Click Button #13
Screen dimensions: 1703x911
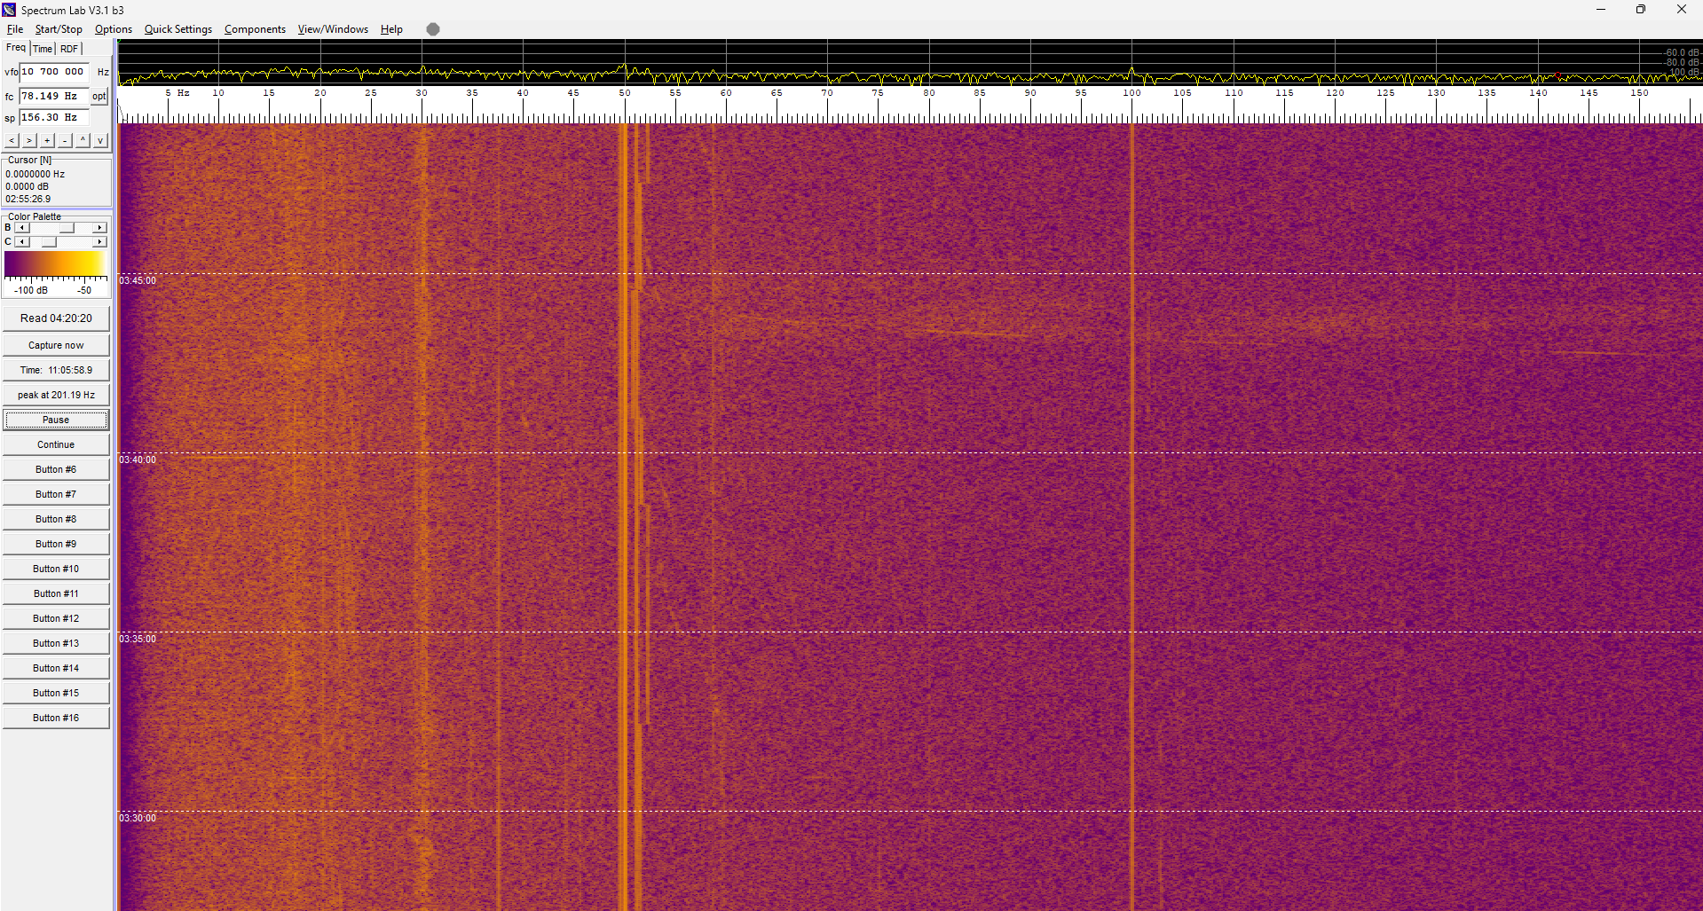[x=56, y=643]
